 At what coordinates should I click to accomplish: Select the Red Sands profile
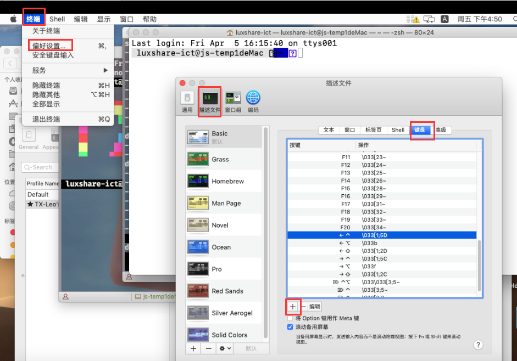(x=224, y=291)
